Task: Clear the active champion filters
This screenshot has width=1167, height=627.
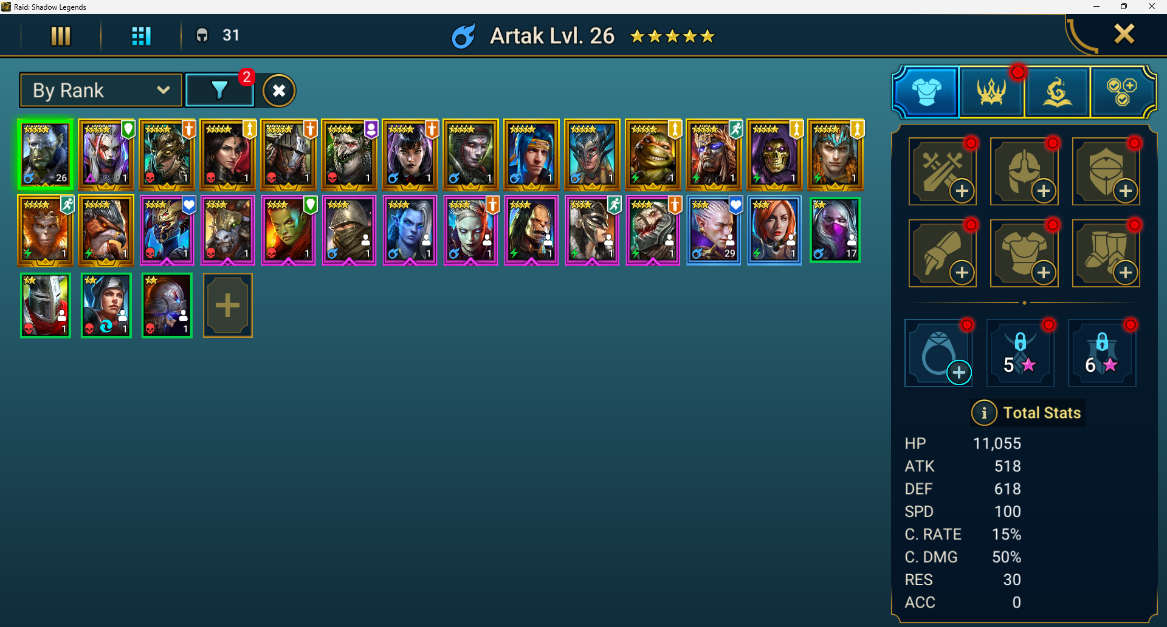Action: 279,91
